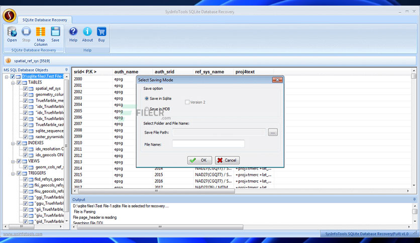Click the table icon next to spatial_ref_sys
Screen dimensions: 420x243
pos(31,88)
